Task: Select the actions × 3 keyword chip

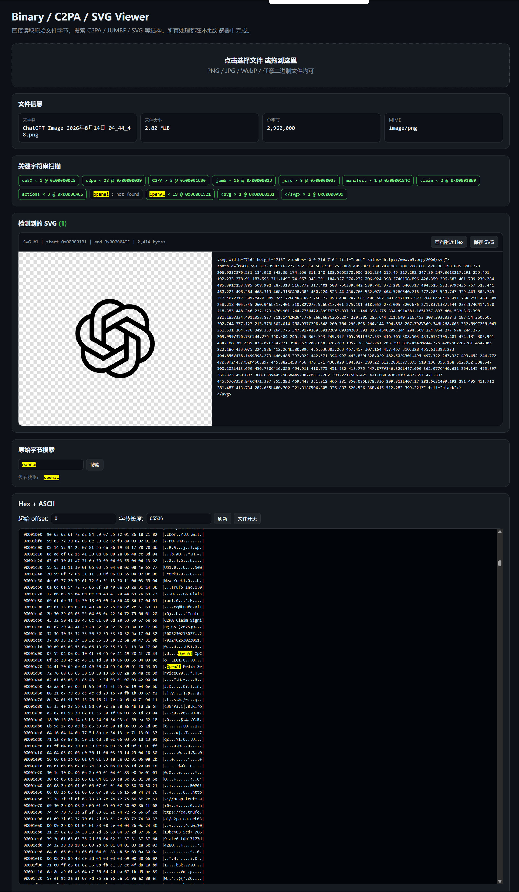Action: (52, 194)
